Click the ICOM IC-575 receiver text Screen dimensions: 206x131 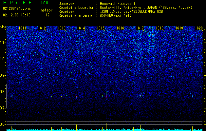coord(131,11)
